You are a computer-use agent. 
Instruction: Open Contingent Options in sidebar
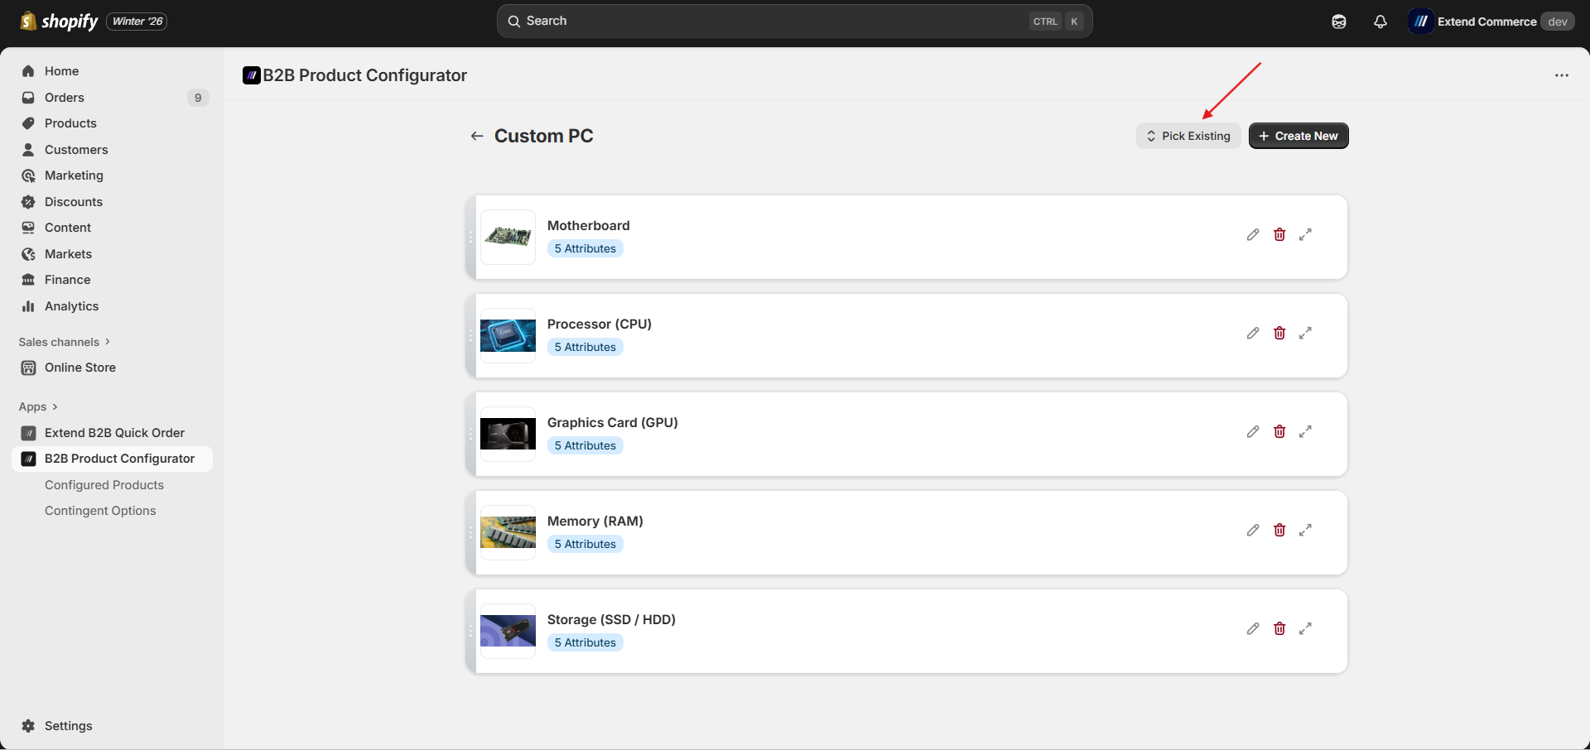coord(100,511)
